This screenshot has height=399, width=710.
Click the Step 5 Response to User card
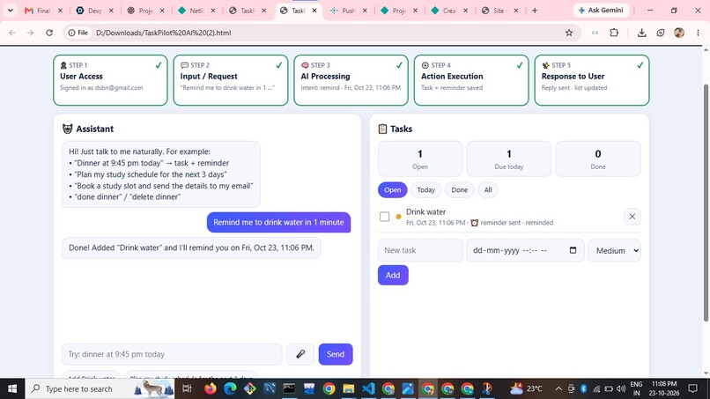pyautogui.click(x=592, y=80)
